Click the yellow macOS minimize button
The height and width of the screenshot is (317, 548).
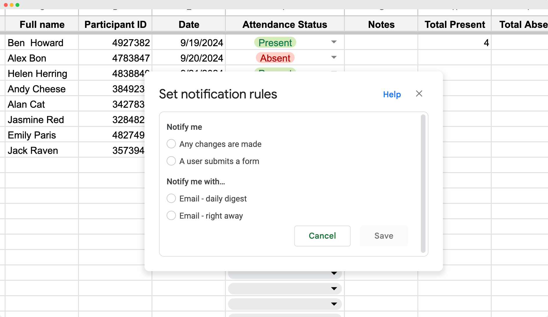pos(12,5)
